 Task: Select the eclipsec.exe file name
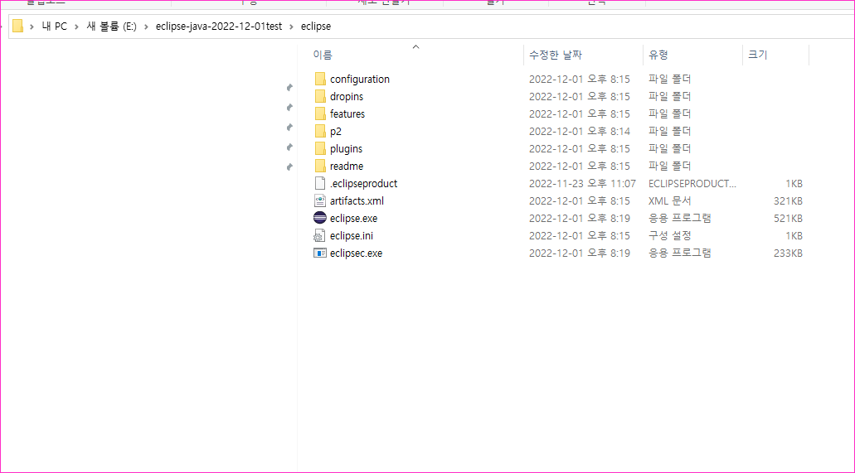(356, 253)
